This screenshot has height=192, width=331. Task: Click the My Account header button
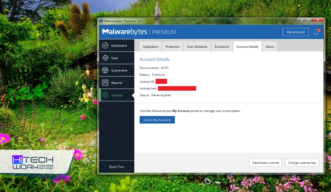295,32
